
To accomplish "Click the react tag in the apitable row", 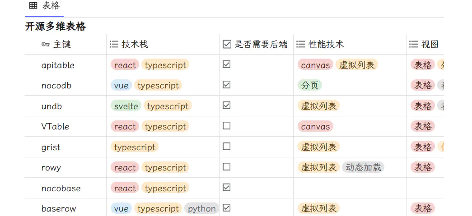I will point(125,65).
